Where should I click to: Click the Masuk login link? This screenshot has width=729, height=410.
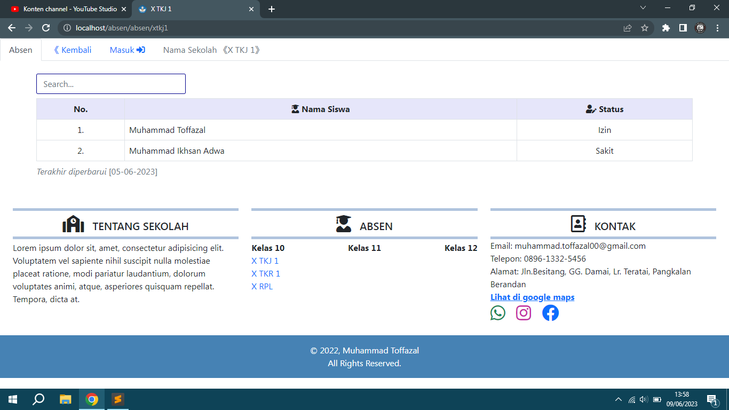click(127, 50)
